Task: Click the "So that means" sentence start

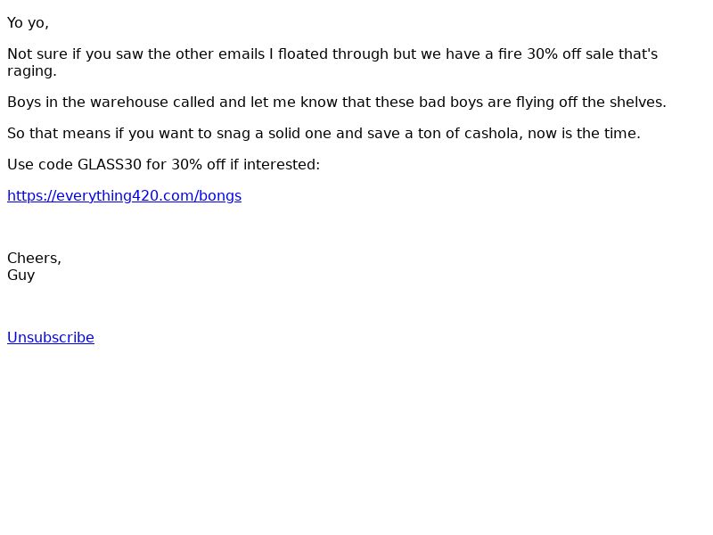Action: coord(56,134)
